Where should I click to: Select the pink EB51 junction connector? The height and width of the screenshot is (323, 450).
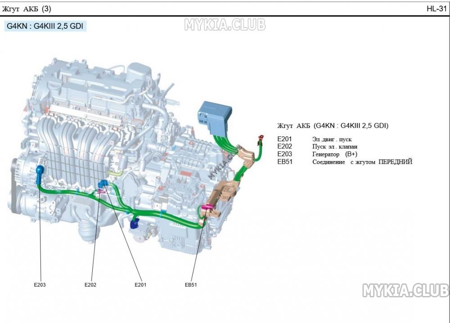coord(207,207)
